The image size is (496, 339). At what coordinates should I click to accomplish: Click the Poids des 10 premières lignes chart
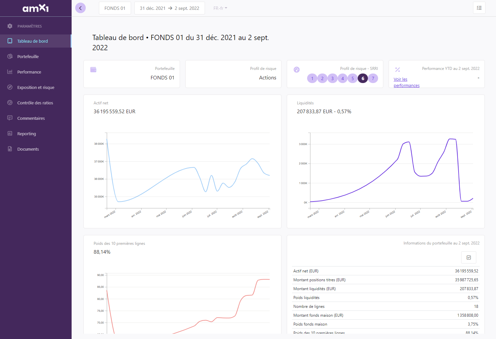pyautogui.click(x=188, y=304)
